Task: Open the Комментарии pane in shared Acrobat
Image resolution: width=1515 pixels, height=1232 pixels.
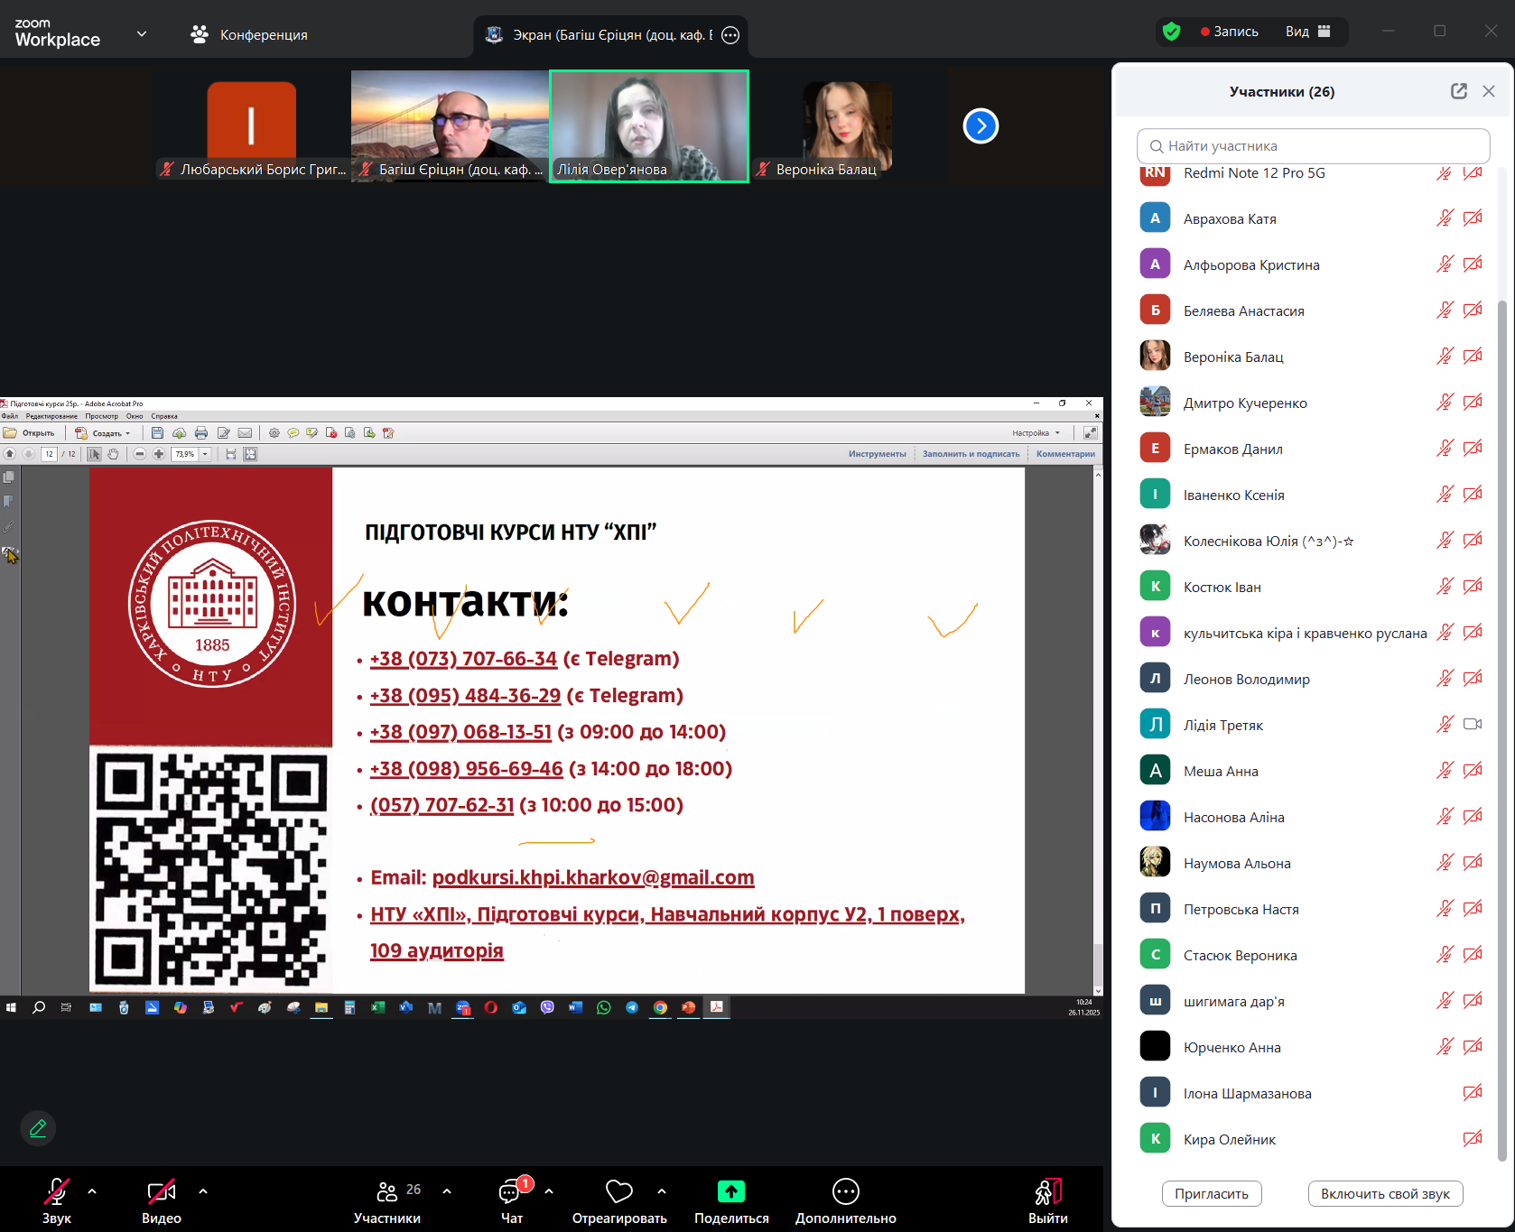Action: pyautogui.click(x=1065, y=454)
